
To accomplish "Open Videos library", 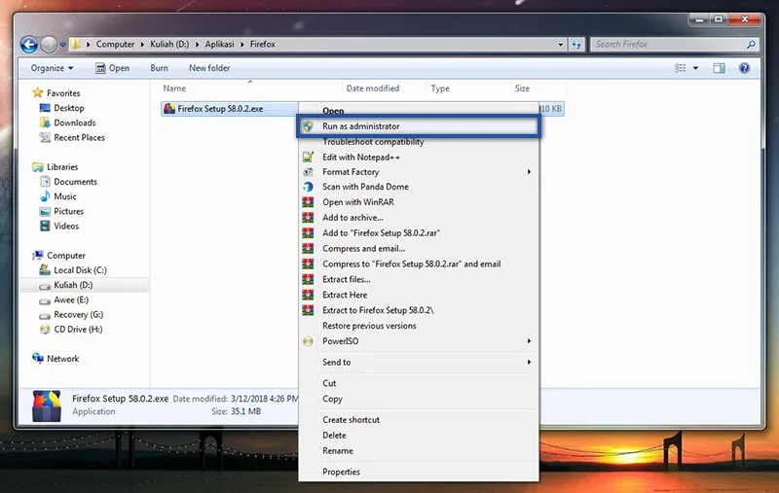I will click(x=59, y=226).
